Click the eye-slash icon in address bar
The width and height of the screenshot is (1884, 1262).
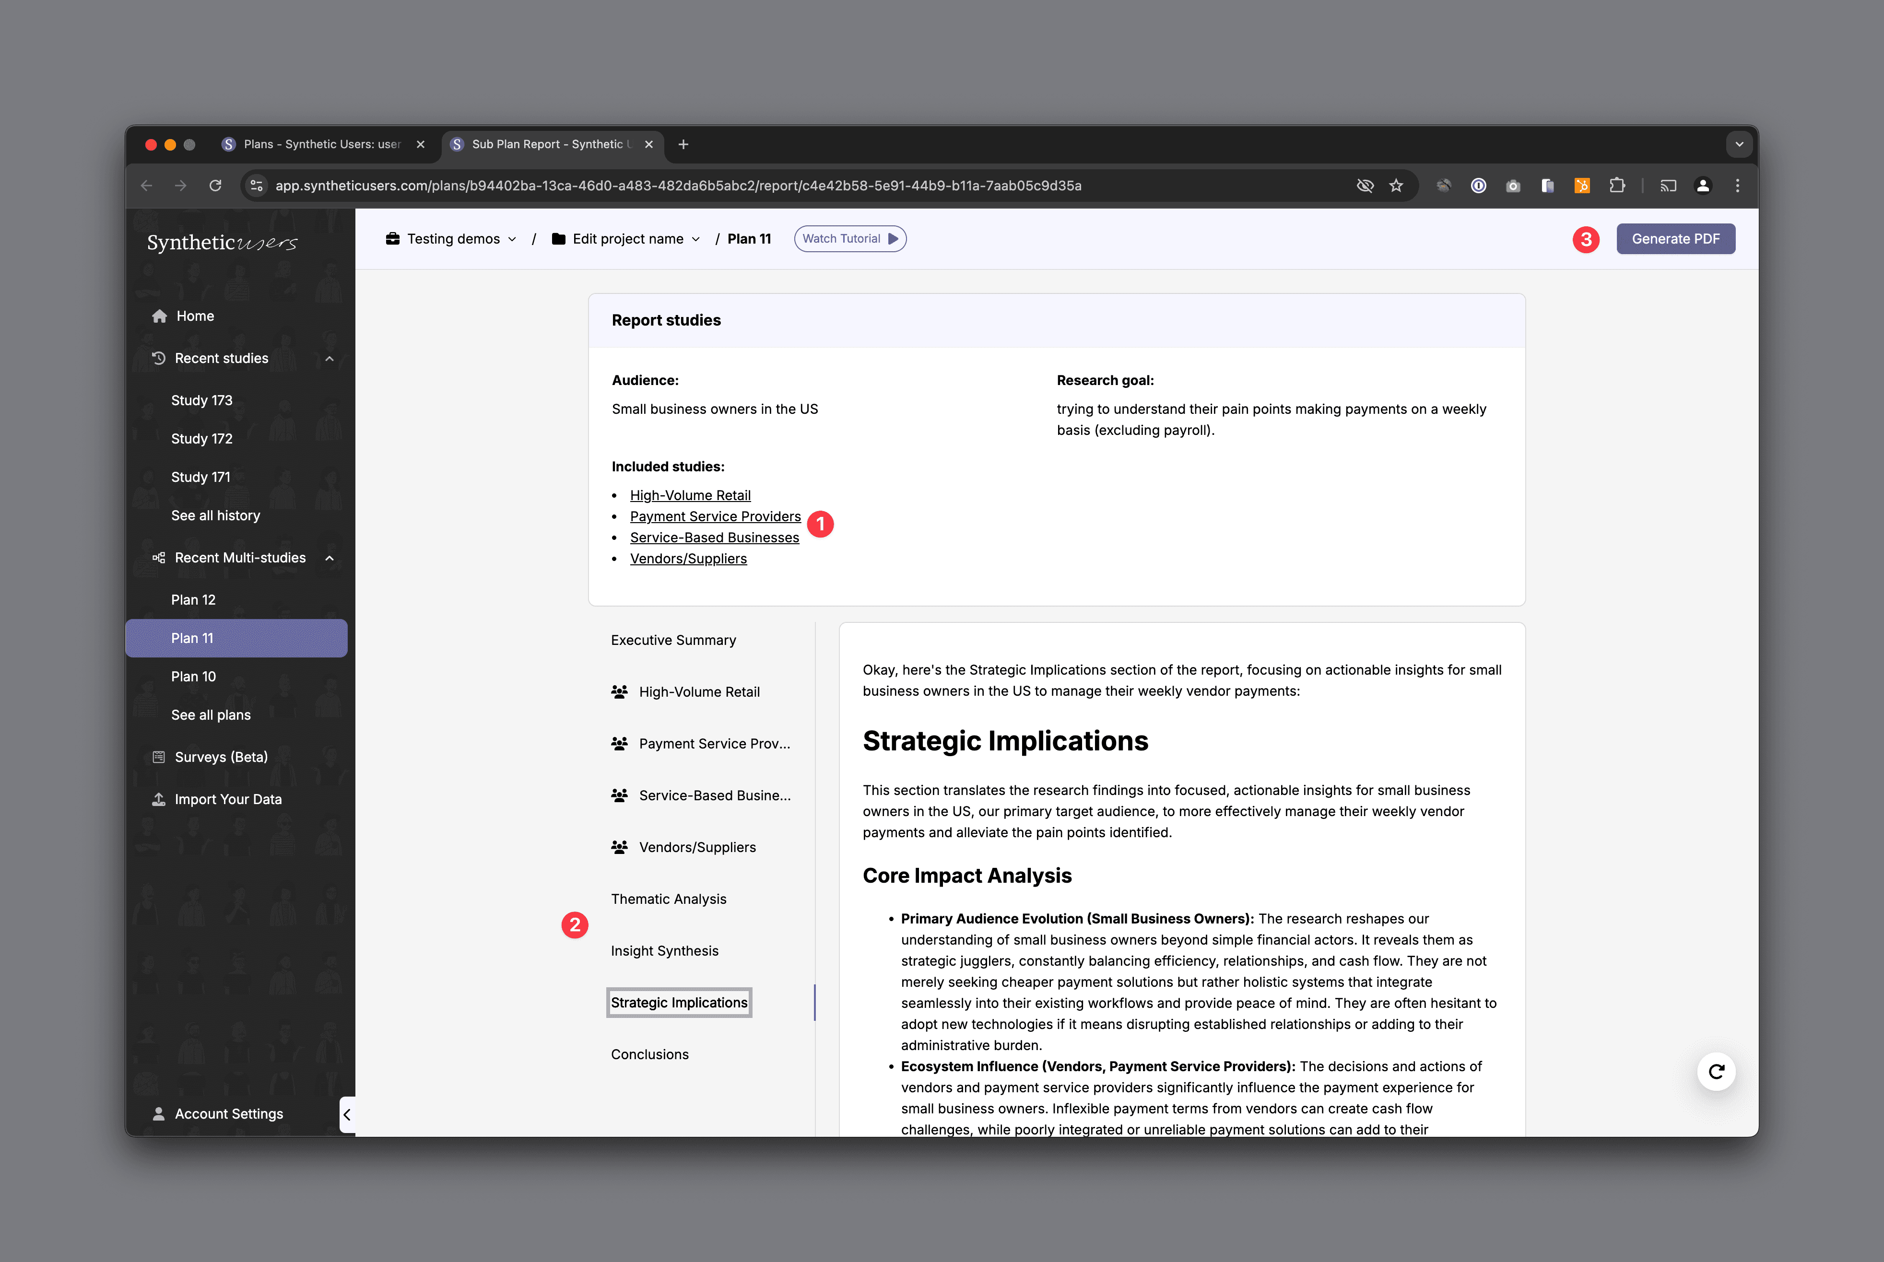(1365, 186)
